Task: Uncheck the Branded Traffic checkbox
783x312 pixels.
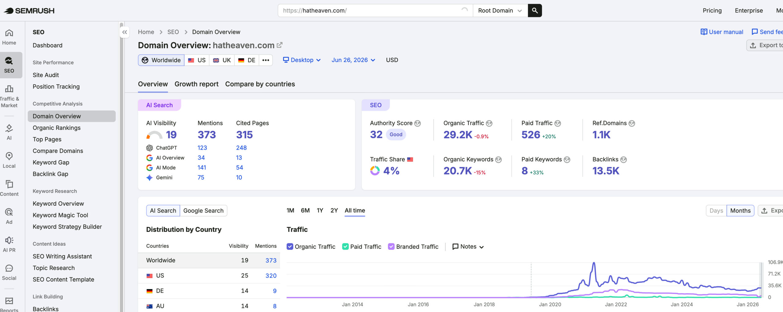Action: (391, 247)
